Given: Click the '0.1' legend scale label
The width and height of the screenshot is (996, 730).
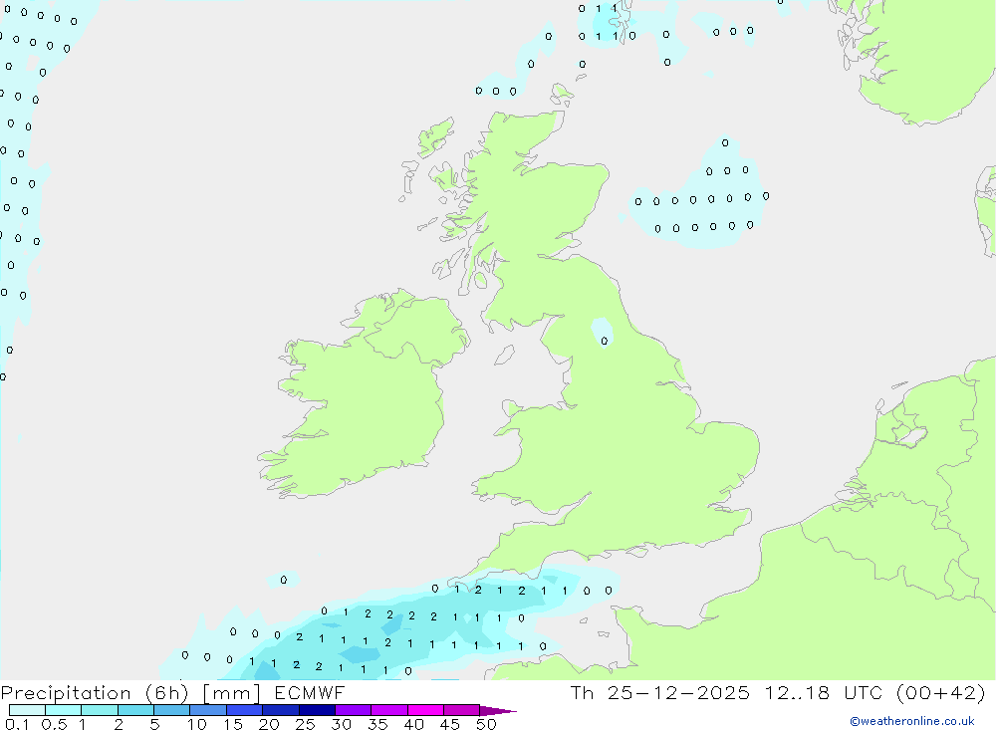Looking at the screenshot, I should click(17, 724).
